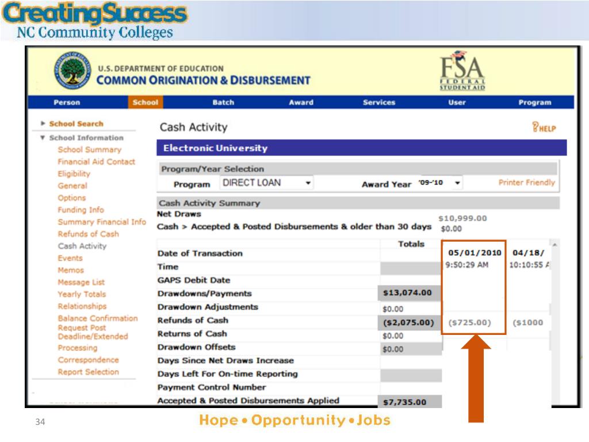Click the FSA Federal Student Aid logo
589x442 pixels.
pyautogui.click(x=462, y=71)
